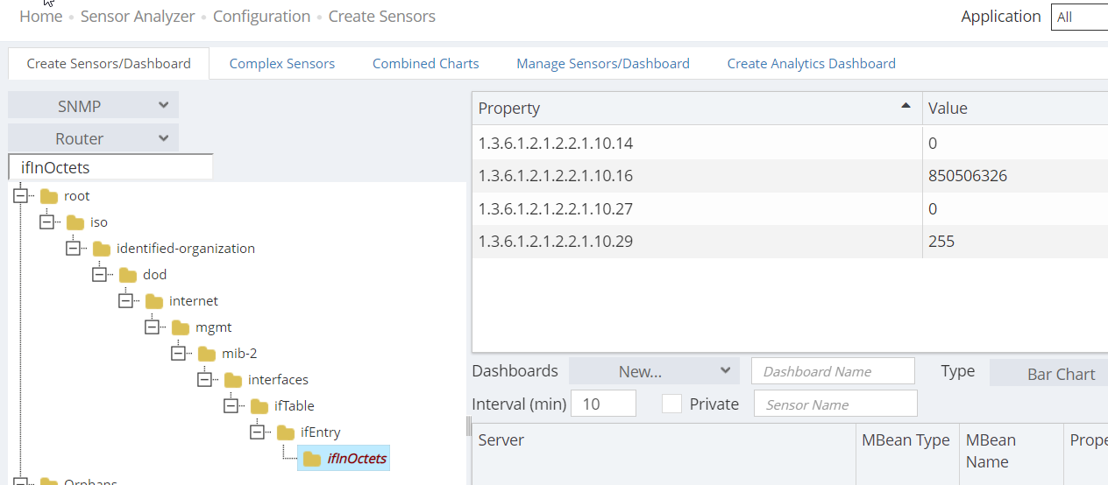Click the internet folder icon

[154, 301]
